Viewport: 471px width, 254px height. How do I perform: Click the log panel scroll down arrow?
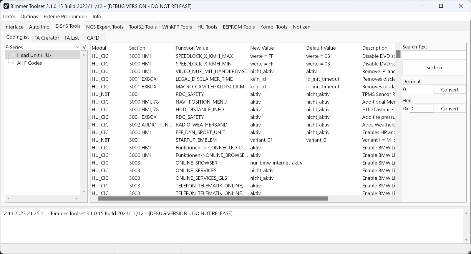point(466,240)
